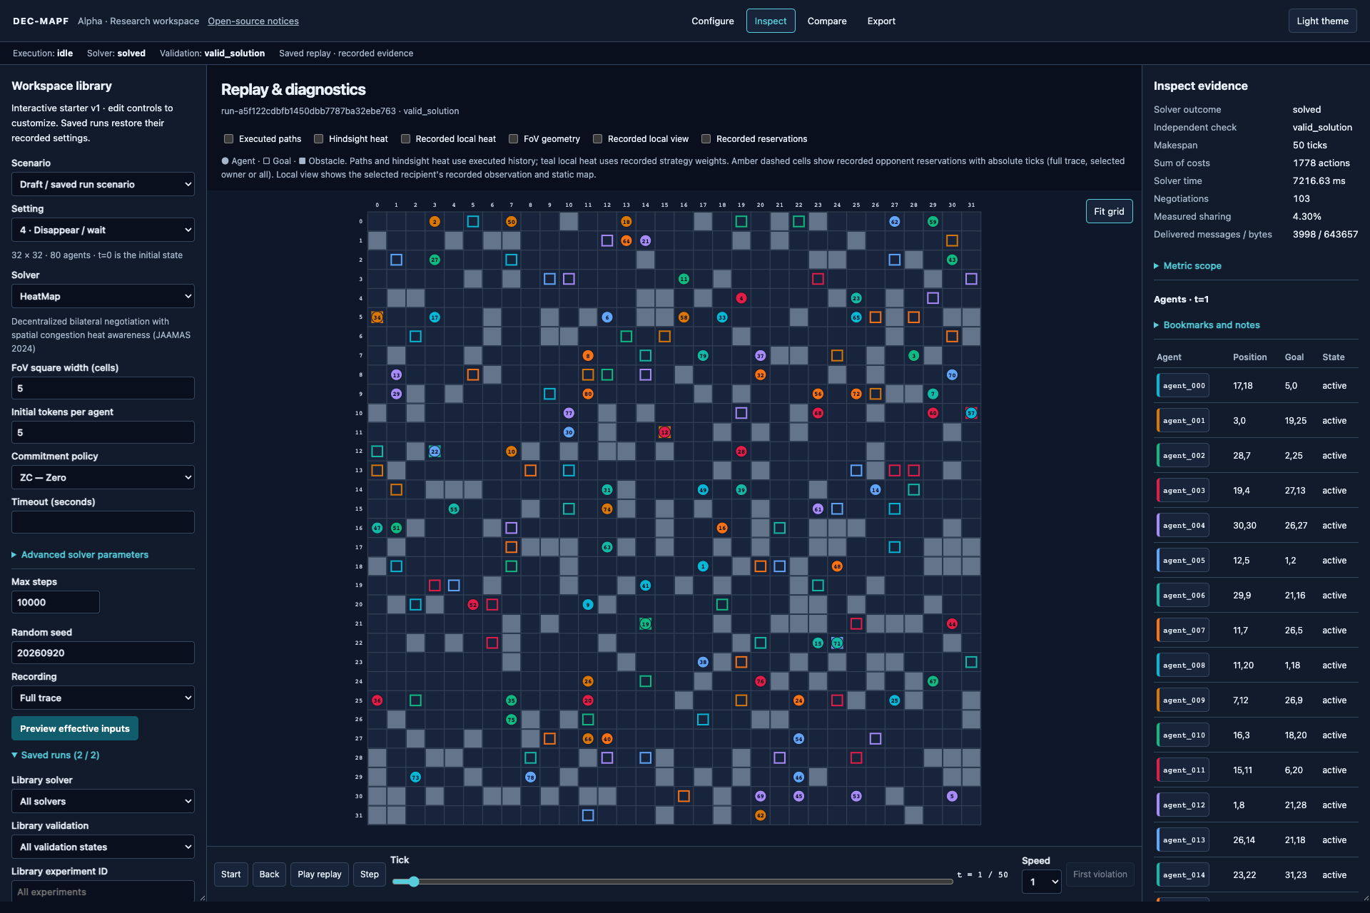Select agent marker 59 on the grid
Viewport: 1370px width, 913px height.
point(933,222)
